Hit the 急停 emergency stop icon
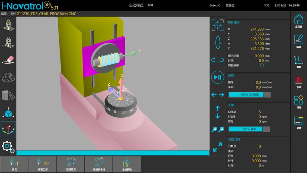The image size is (307, 173). pyautogui.click(x=299, y=82)
